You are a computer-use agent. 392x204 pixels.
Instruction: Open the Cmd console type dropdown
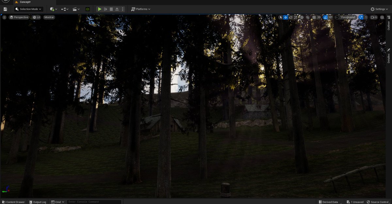pyautogui.click(x=58, y=202)
